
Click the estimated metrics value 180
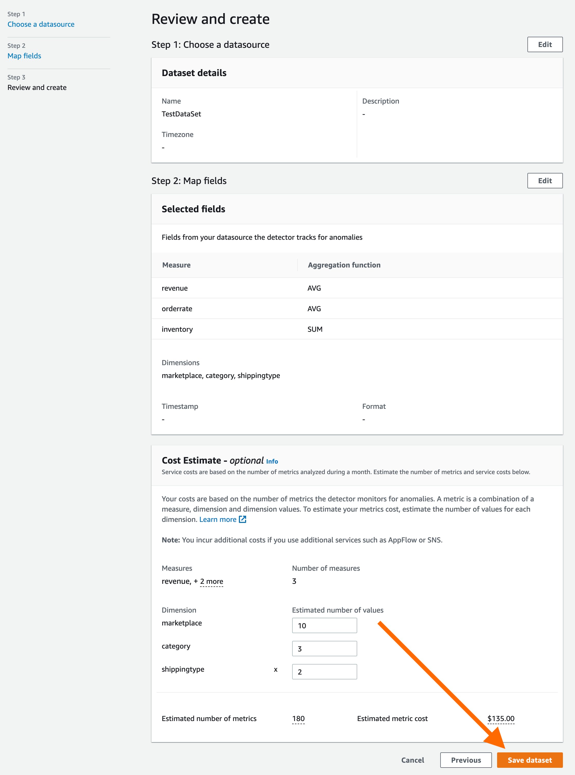298,718
